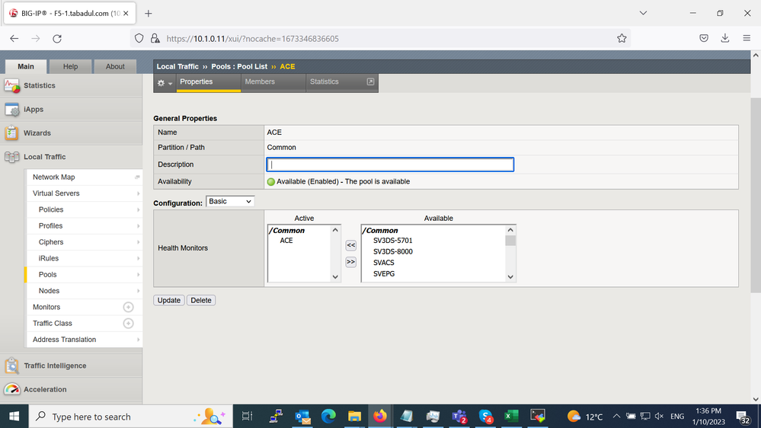Click into the Description text field
761x428 pixels.
(390, 164)
